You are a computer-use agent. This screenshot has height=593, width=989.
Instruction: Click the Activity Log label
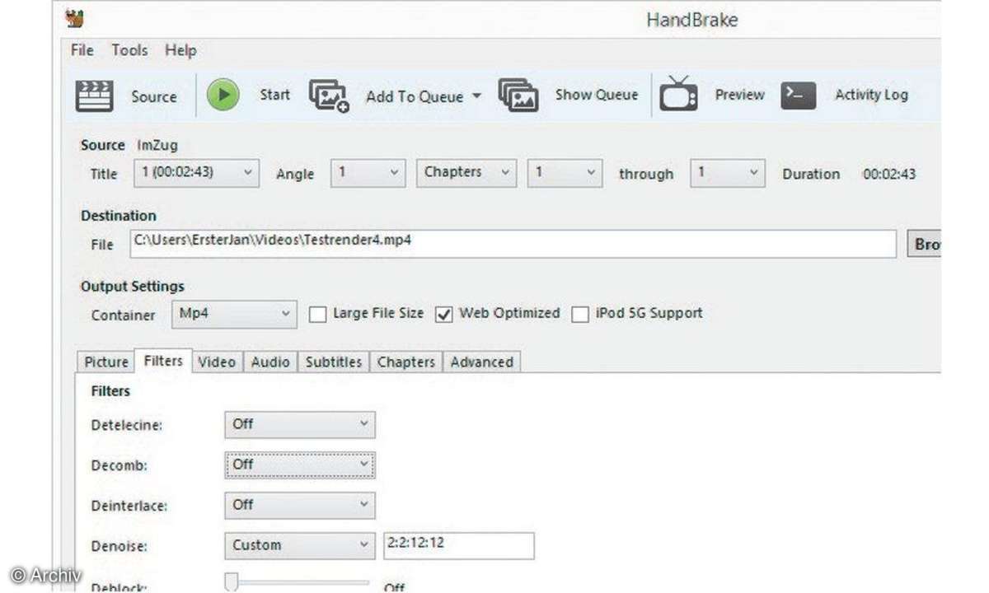[871, 95]
